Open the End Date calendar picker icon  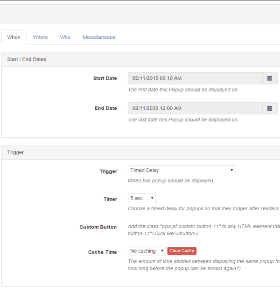tap(270, 108)
